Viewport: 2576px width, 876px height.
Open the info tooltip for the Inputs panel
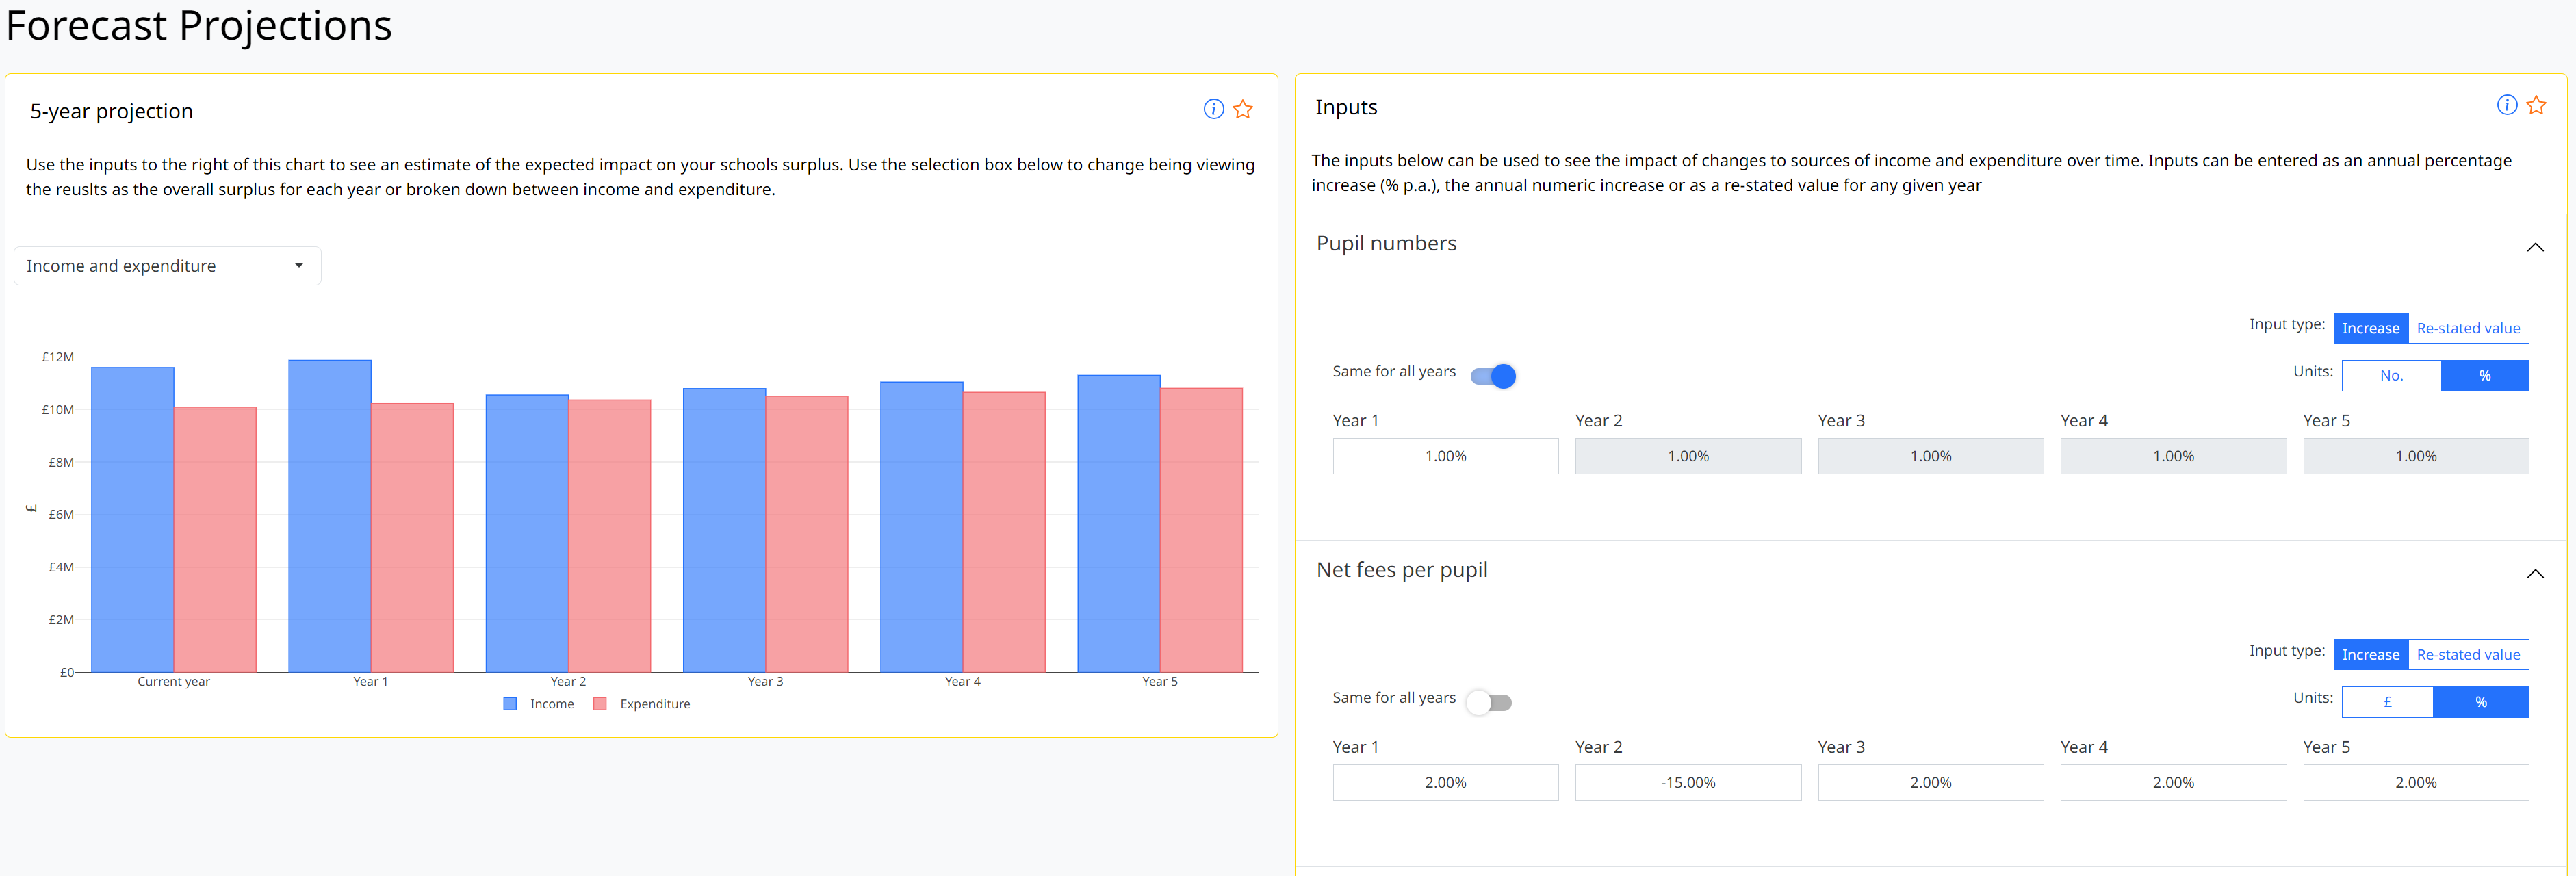[2507, 104]
